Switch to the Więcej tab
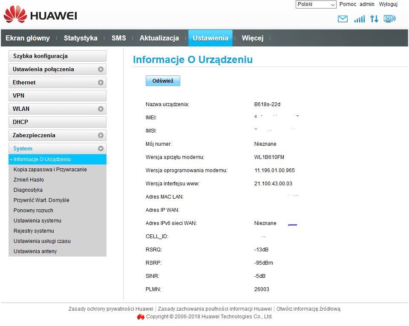Viewport: 409px width, 326px height. [252, 38]
